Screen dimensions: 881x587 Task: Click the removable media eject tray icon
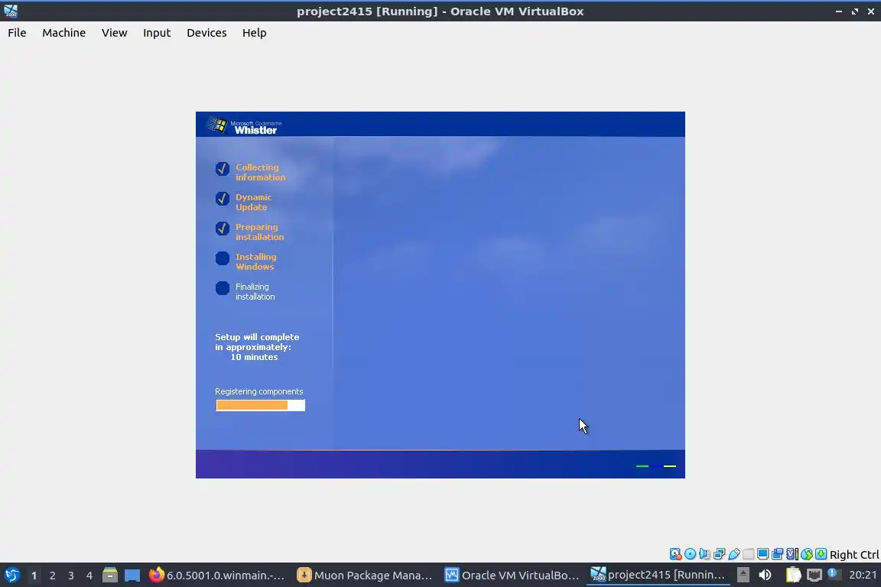click(743, 575)
